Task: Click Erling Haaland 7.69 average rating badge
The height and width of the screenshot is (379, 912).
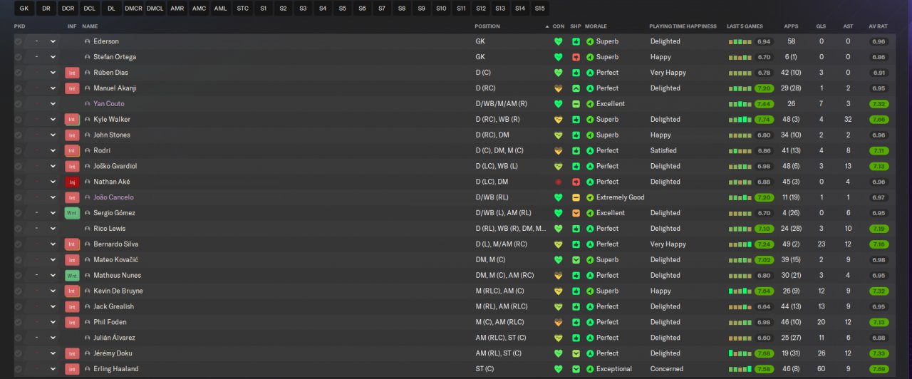Action: click(x=879, y=369)
